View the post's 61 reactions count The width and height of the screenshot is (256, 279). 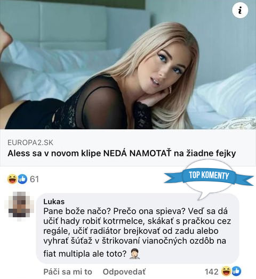pos(35,179)
